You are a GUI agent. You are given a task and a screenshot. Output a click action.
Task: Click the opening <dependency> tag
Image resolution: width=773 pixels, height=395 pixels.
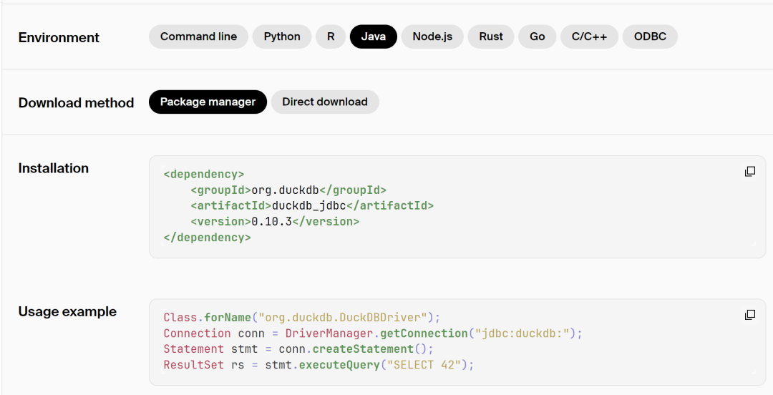(x=204, y=174)
